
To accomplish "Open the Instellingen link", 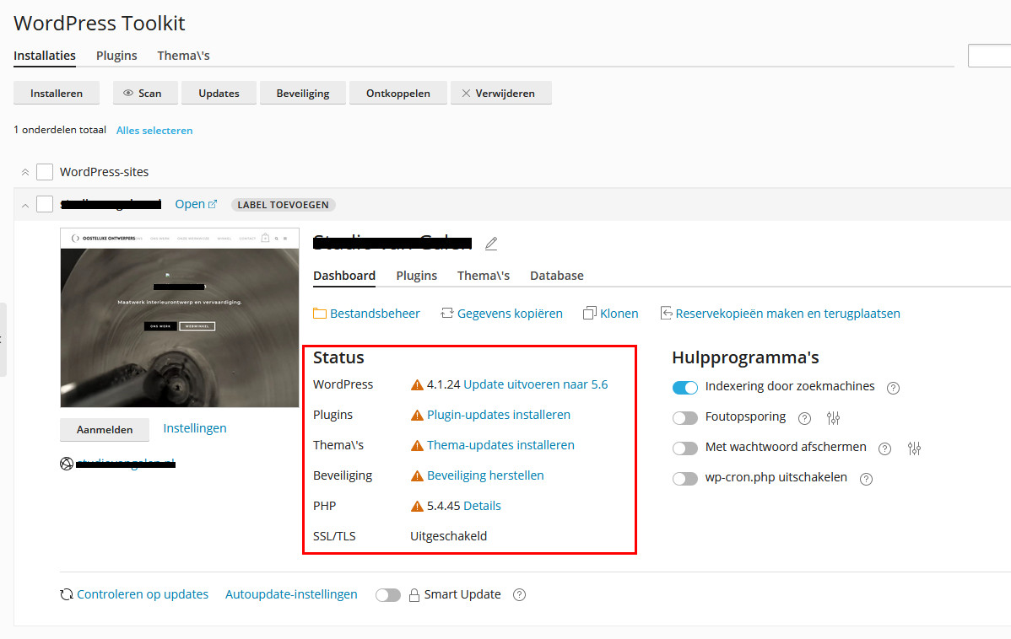I will [x=195, y=428].
